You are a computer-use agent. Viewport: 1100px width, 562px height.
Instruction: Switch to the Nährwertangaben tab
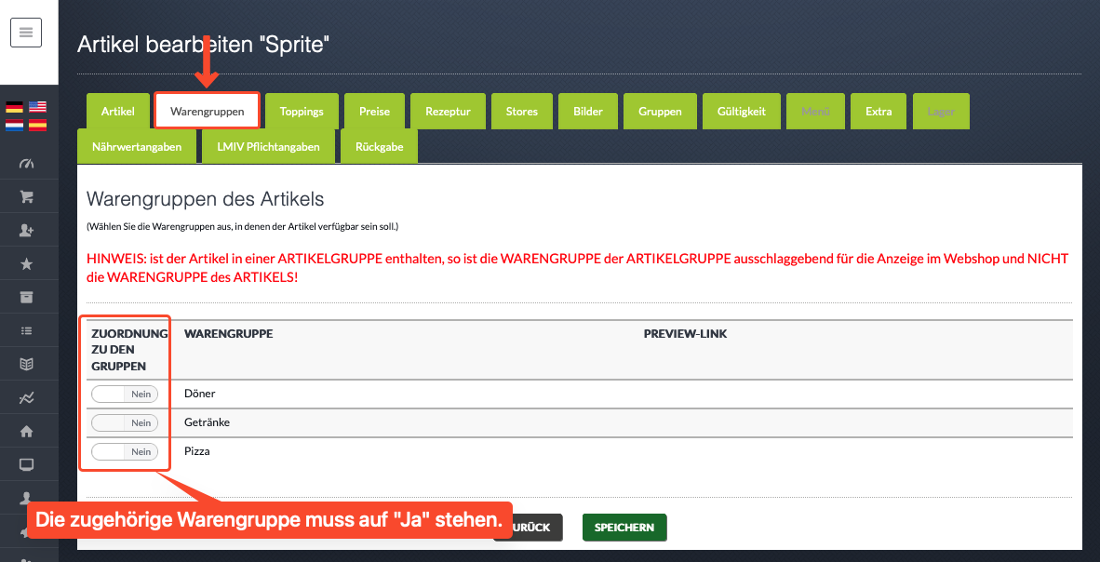coord(137,147)
